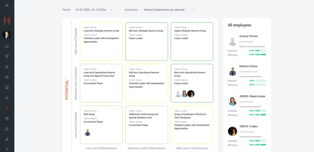314x152 pixels.
Task: Open the org structure hierarchy icon
Action: [x=7, y=128]
